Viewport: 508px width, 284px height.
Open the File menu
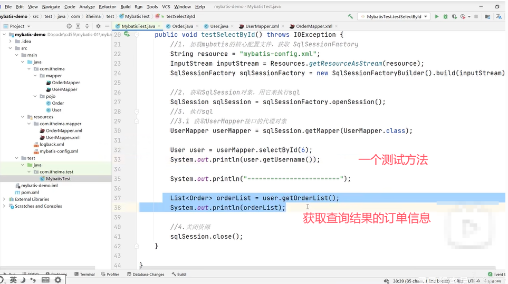(8, 6)
